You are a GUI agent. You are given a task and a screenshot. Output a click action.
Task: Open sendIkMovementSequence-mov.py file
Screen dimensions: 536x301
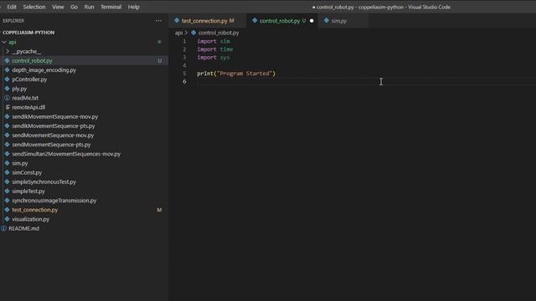click(x=55, y=117)
